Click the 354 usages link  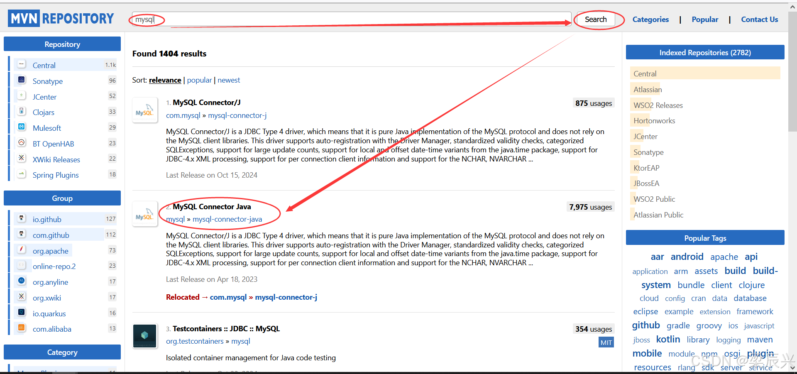click(593, 329)
